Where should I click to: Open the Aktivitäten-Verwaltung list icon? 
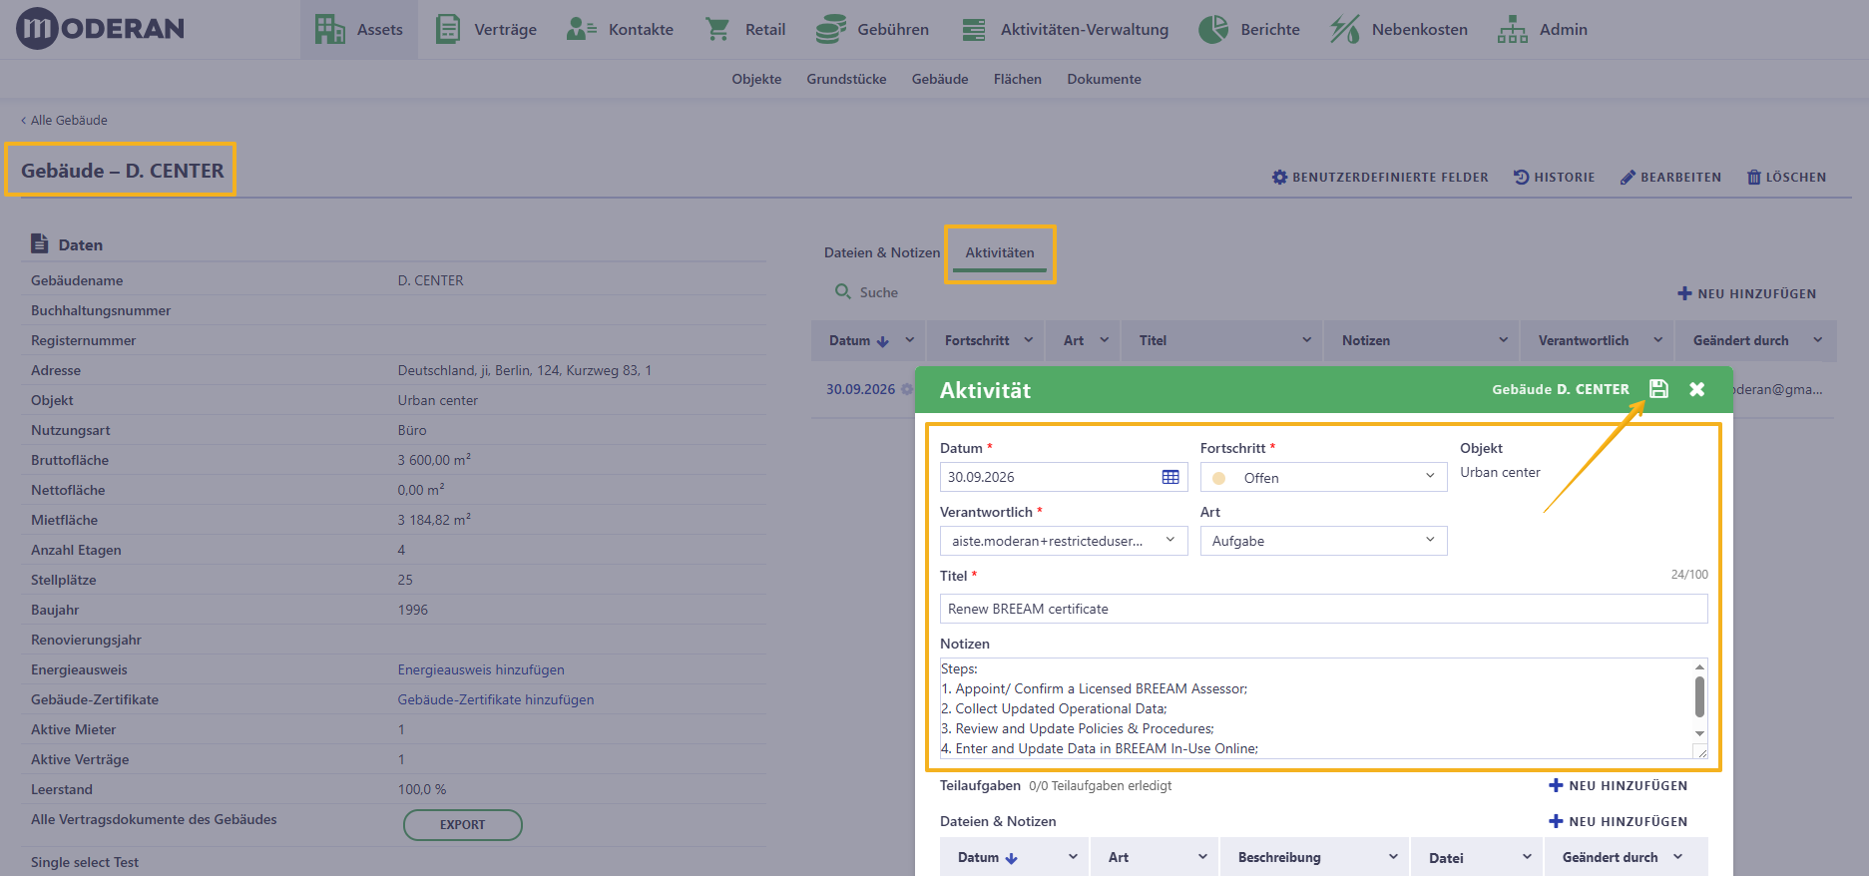click(974, 30)
